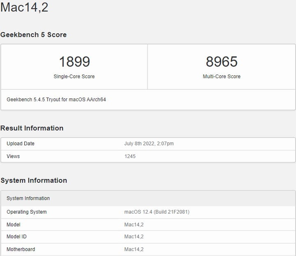Select the Geekbench 5 Score heading

33,35
